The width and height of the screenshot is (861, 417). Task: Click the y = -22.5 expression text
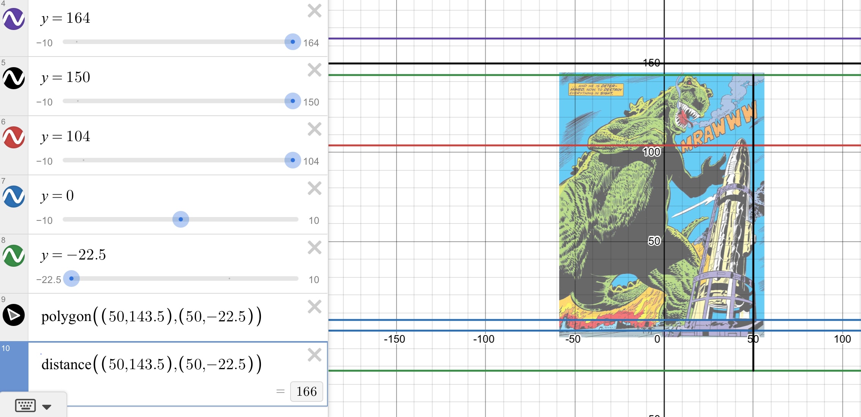73,255
